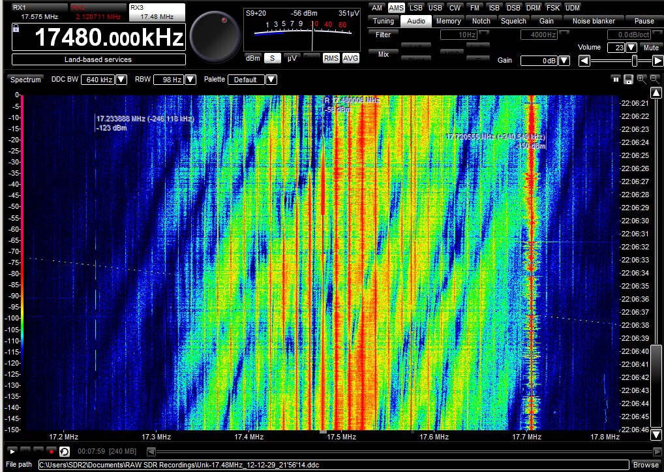Image resolution: width=664 pixels, height=472 pixels.
Task: Select receiver RX2 at 2.120711 MHz
Action: (x=98, y=12)
